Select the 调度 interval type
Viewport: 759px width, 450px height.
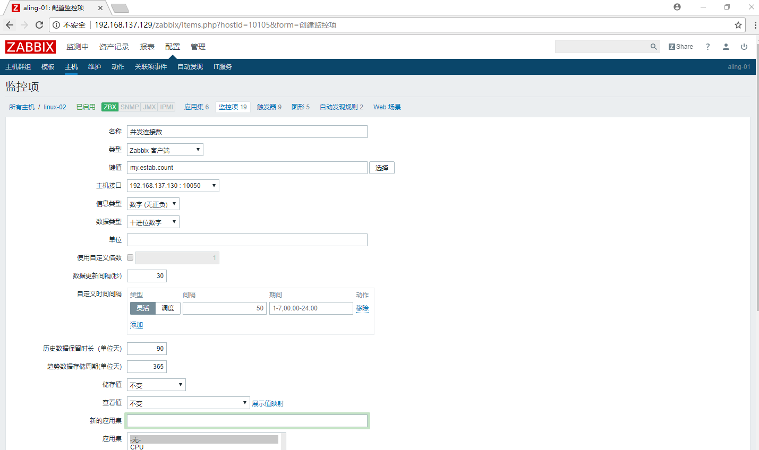coord(168,308)
